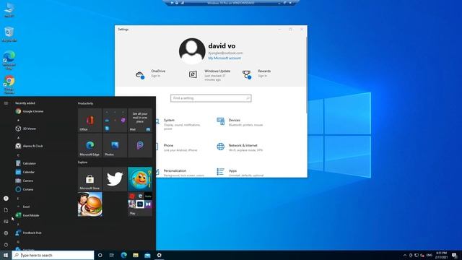Select the This PC desktop icon
Viewport: 462px width, 260px height.
9,10
